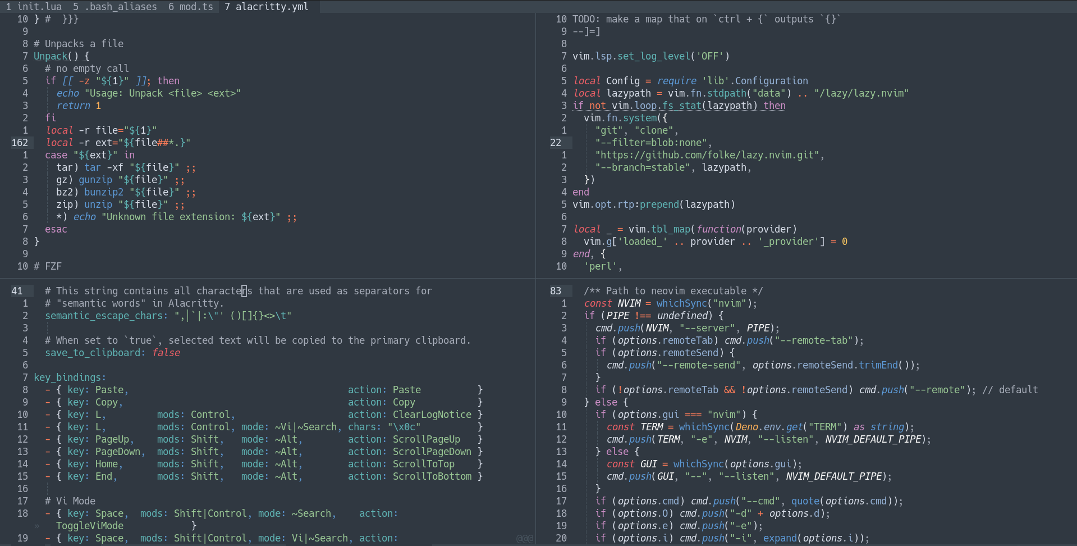Select the mod.ts buffer tab
1077x546 pixels.
click(191, 7)
